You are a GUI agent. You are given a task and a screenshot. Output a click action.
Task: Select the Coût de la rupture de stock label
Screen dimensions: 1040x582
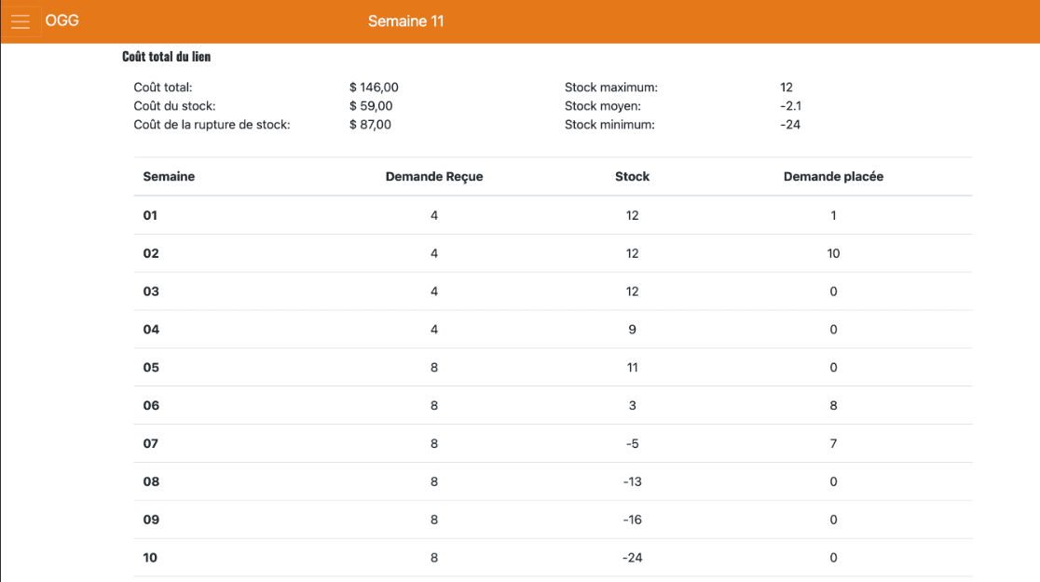coord(212,125)
